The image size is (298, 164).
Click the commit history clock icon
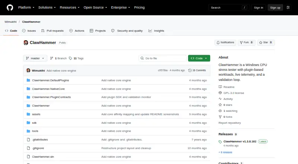pyautogui.click(x=190, y=70)
